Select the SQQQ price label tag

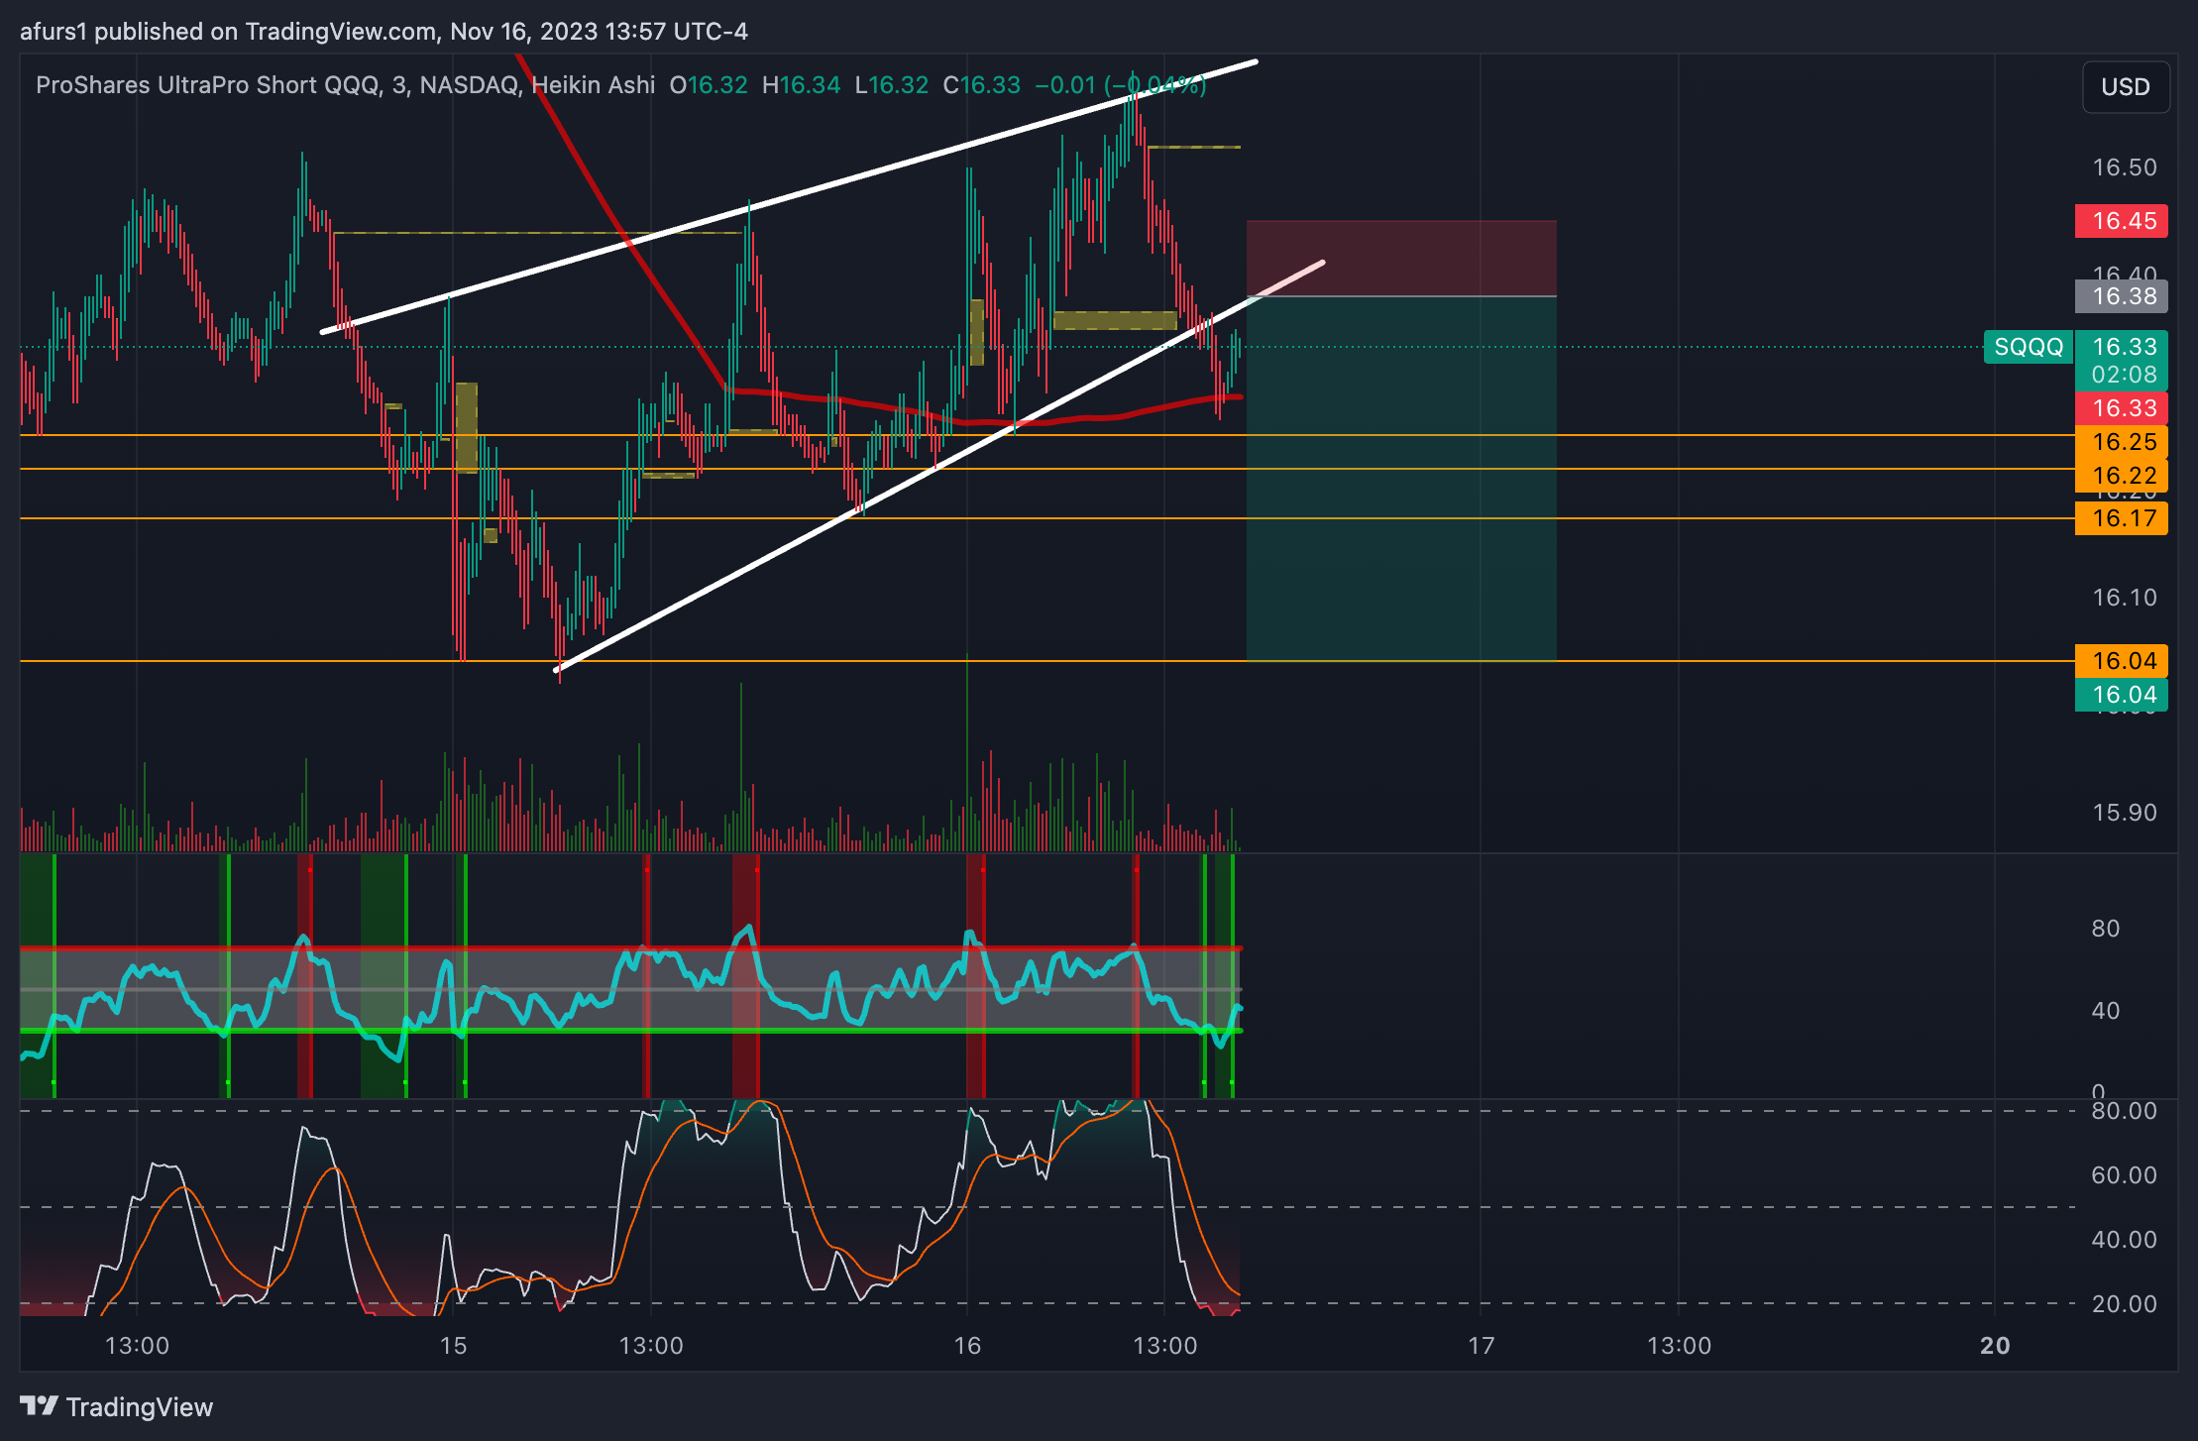point(2028,347)
